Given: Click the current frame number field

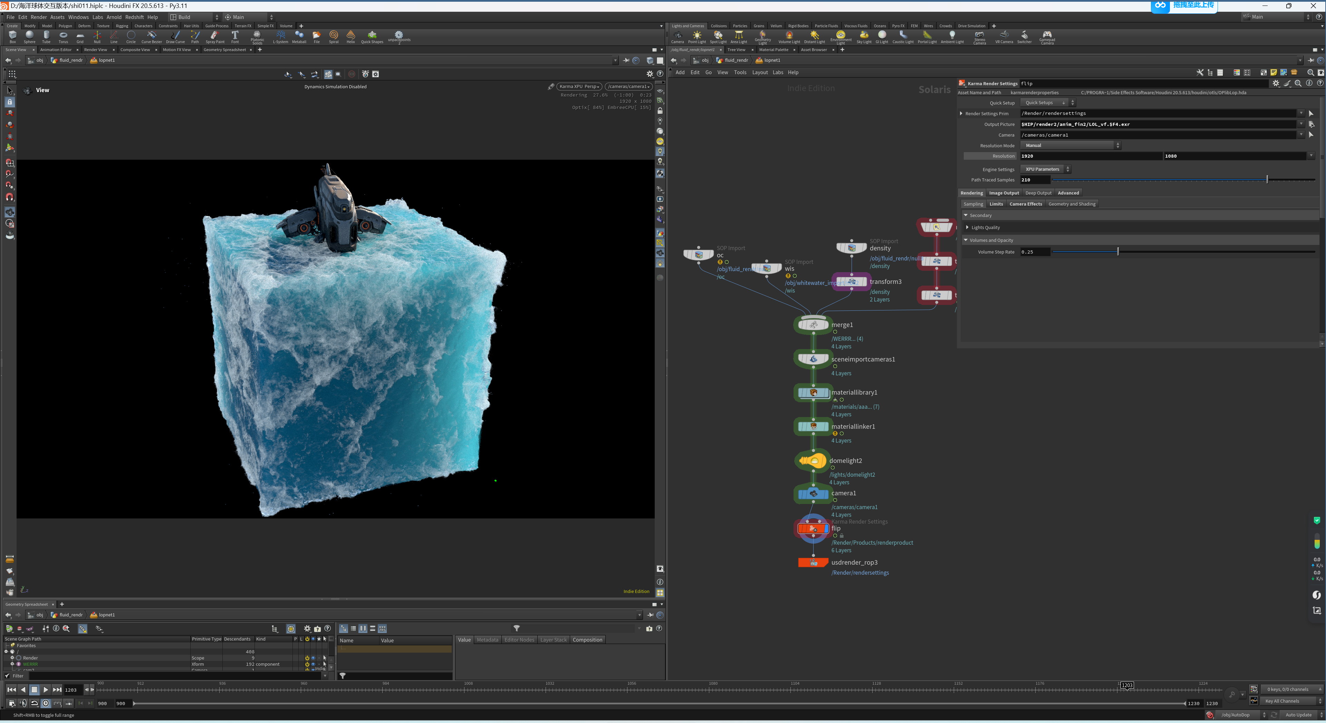Looking at the screenshot, I should click(71, 690).
